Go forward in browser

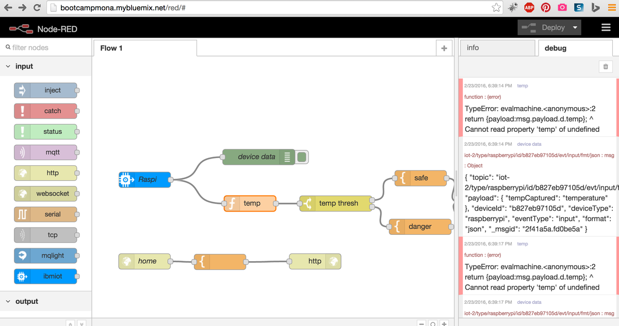pyautogui.click(x=22, y=8)
